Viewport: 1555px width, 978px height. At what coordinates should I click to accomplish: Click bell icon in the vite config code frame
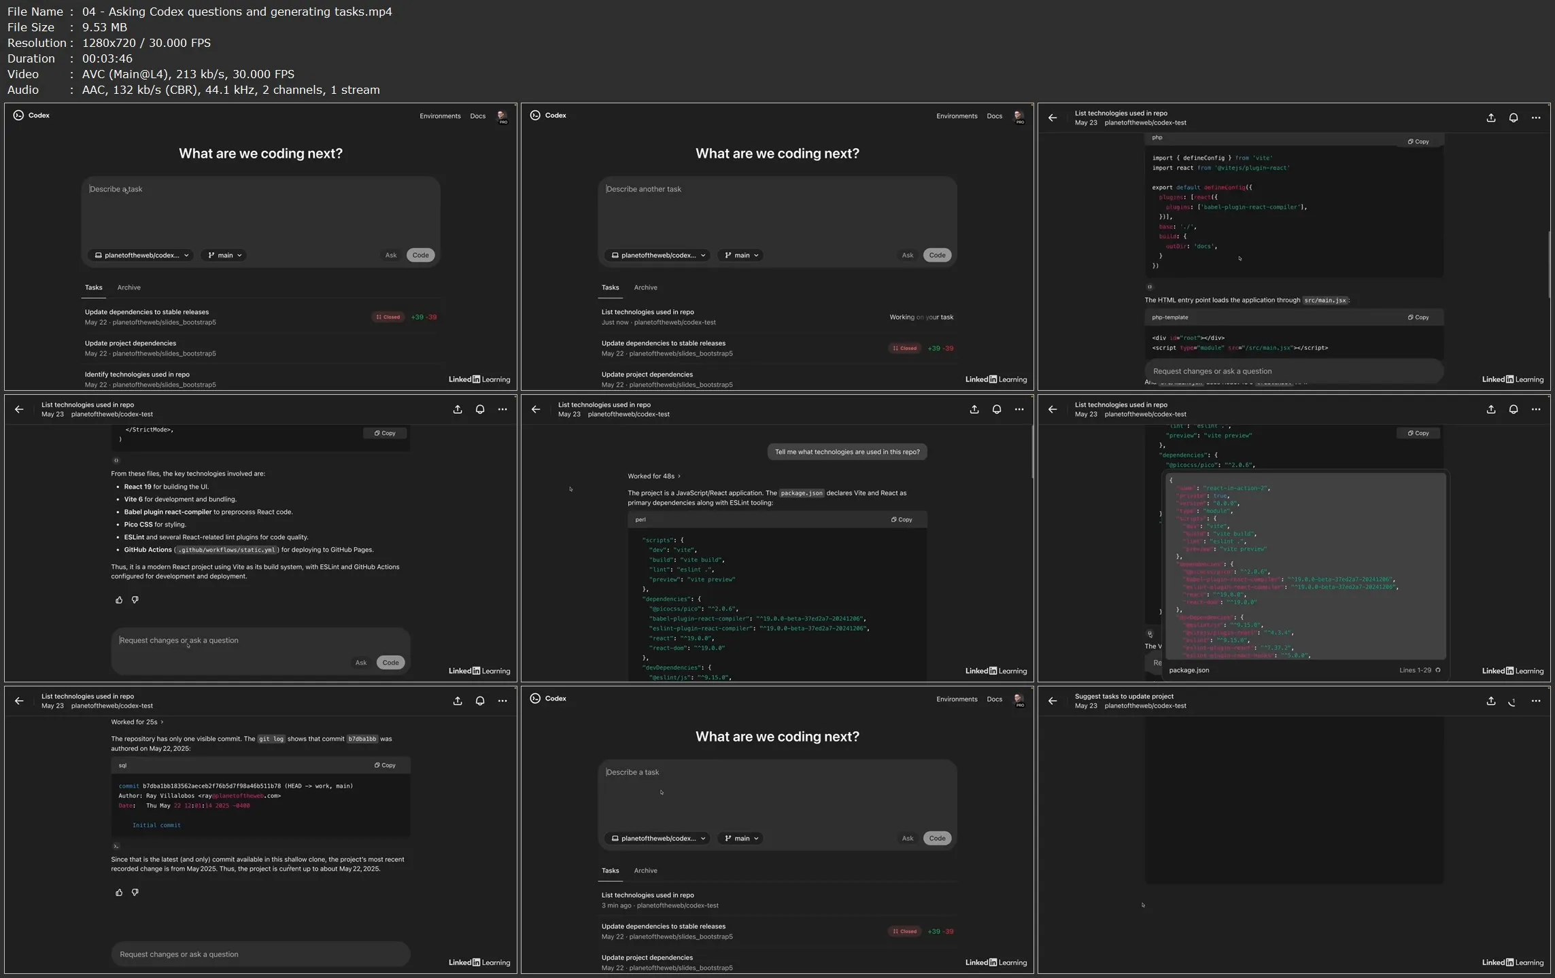(x=1514, y=118)
